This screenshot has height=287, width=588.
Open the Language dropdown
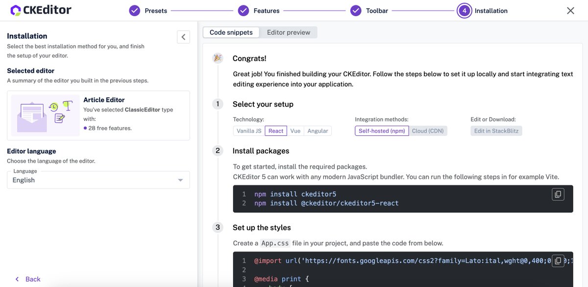point(98,180)
